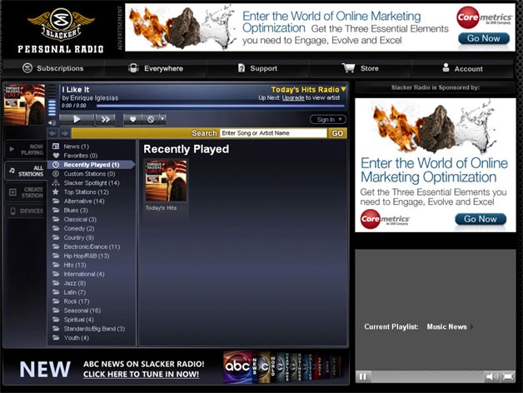Adjust the vertical volume level bars

[x=52, y=102]
